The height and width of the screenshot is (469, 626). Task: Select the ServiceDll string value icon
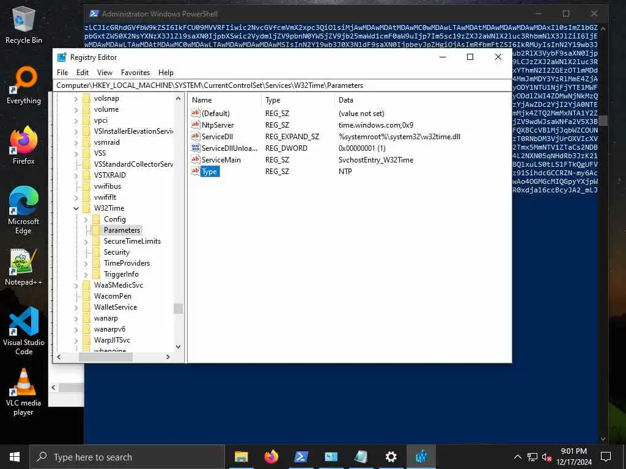pyautogui.click(x=195, y=136)
